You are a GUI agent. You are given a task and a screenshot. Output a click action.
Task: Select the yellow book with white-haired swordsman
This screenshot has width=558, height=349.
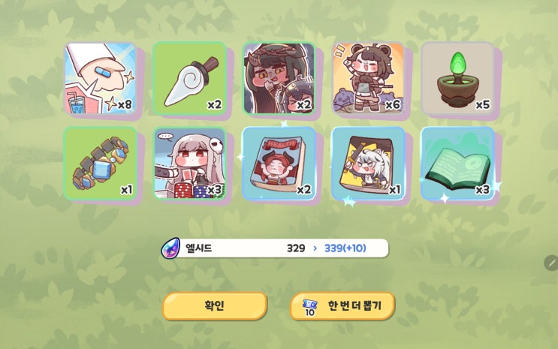pyautogui.click(x=368, y=164)
